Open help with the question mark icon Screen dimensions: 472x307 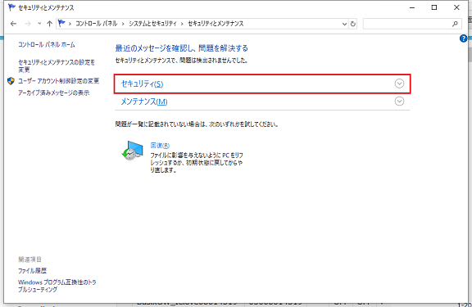click(x=463, y=38)
